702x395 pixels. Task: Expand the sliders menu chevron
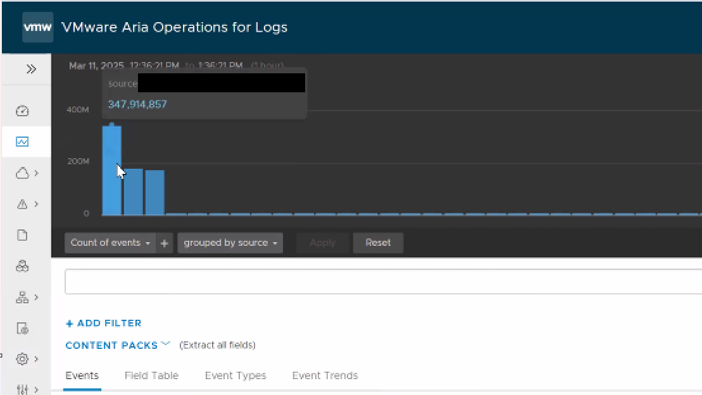click(37, 389)
